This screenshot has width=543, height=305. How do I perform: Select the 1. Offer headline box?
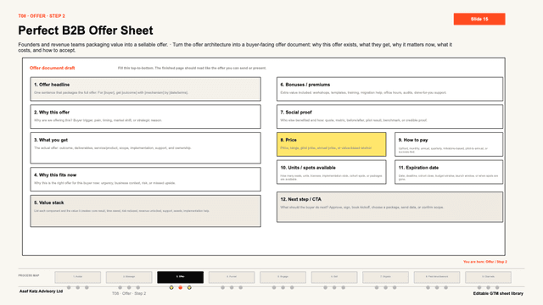click(x=145, y=89)
